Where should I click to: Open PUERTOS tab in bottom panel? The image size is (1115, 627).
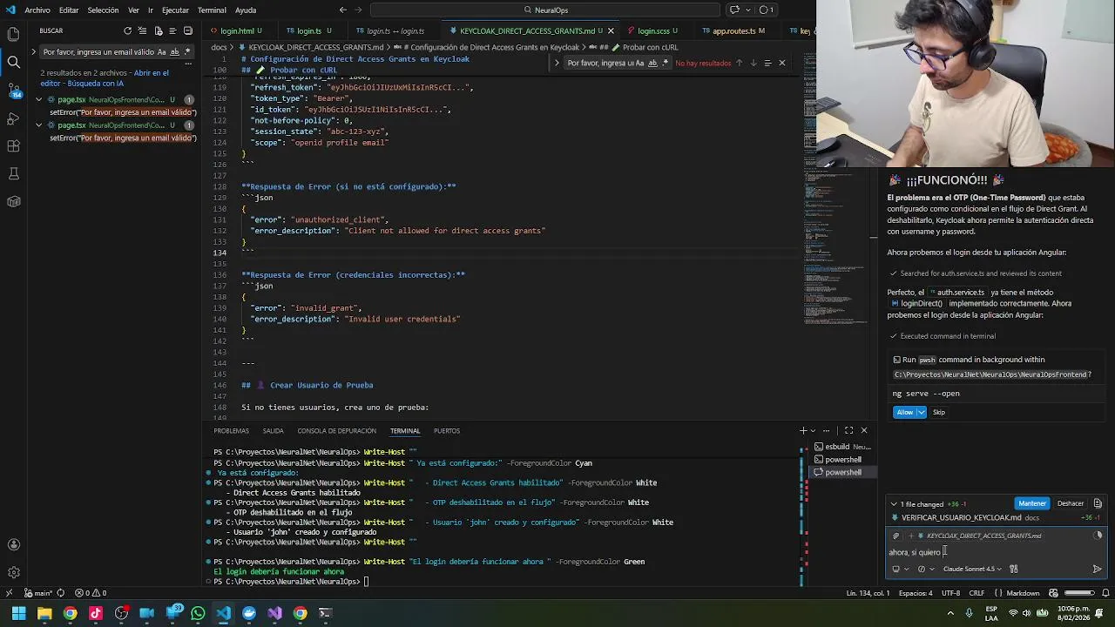coord(447,431)
